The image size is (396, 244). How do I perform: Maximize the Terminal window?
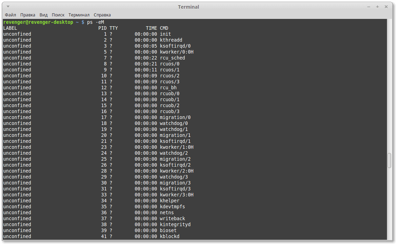tap(377, 7)
